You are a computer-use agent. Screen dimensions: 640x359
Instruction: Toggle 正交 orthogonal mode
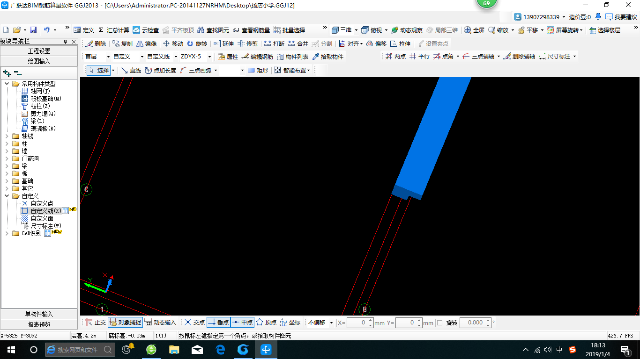click(96, 323)
